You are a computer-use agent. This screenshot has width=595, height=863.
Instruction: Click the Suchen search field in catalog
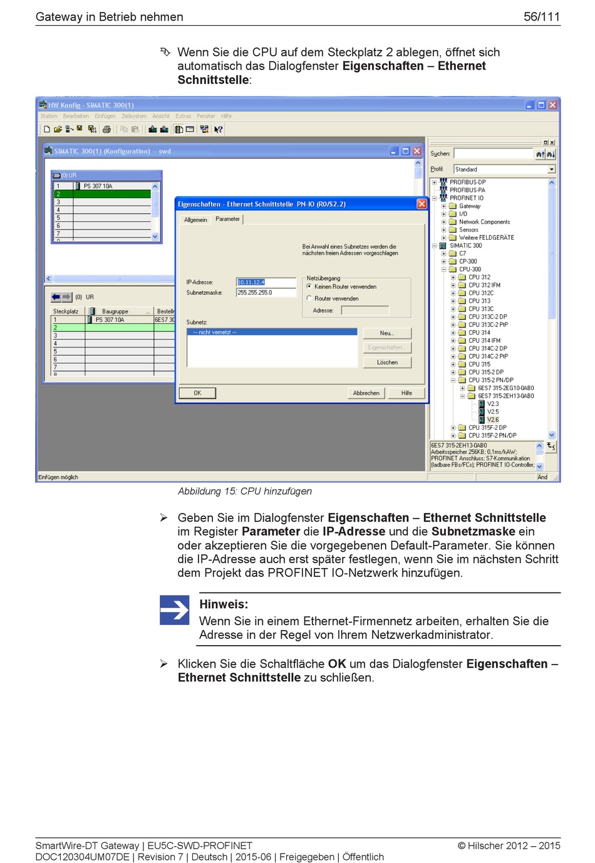(x=494, y=153)
